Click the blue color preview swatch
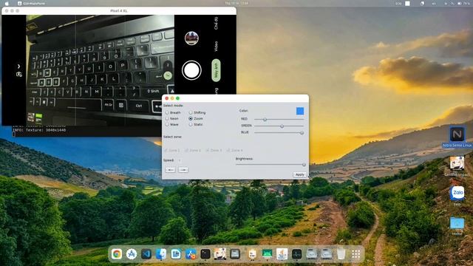Screen dimensions: 473x266 [x=300, y=111]
